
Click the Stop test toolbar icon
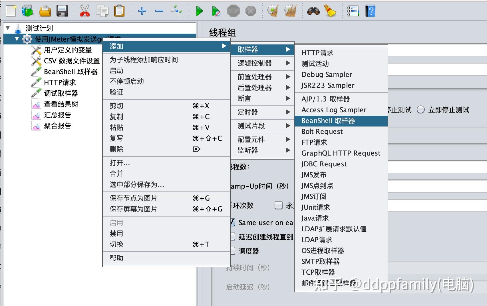pos(234,11)
